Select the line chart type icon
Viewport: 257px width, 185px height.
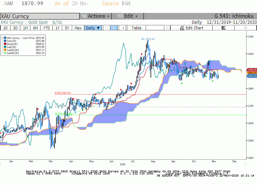pos(107,28)
